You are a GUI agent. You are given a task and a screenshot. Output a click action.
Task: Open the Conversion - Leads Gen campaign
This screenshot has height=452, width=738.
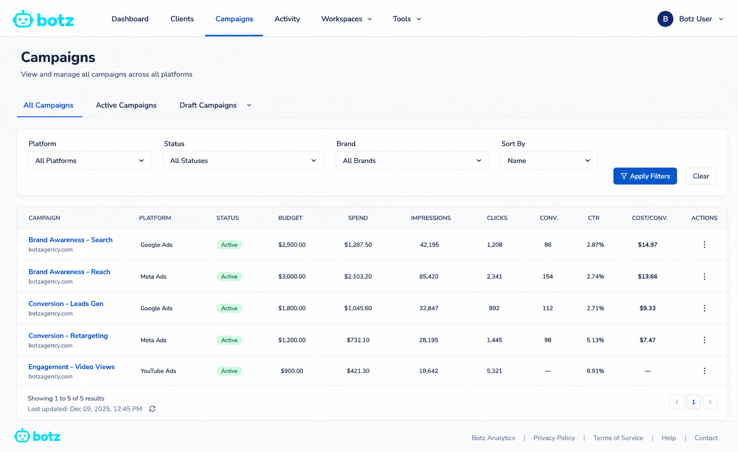click(66, 304)
